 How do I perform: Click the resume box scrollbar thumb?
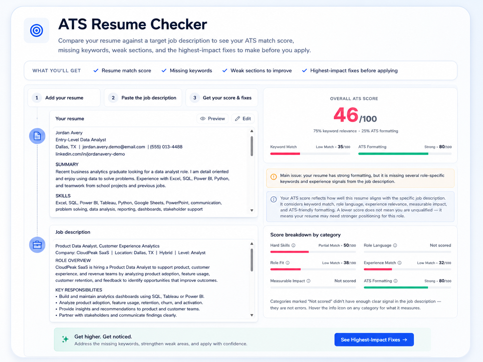252,146
